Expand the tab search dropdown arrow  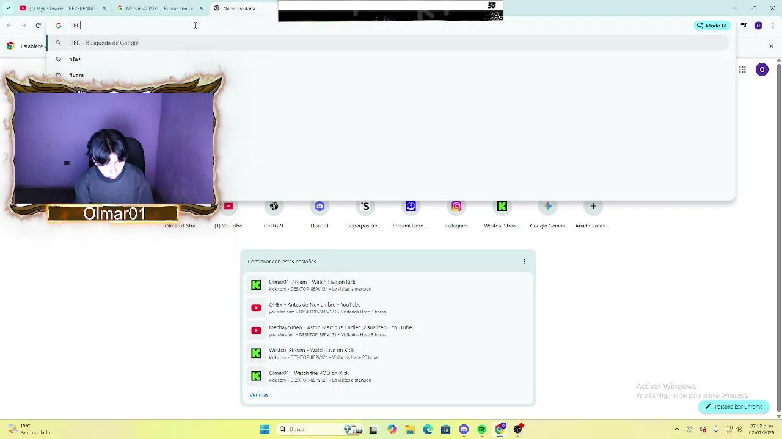8,9
